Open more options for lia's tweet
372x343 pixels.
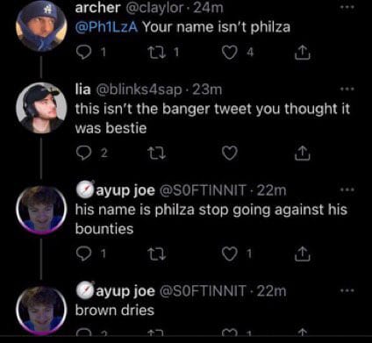tap(347, 89)
